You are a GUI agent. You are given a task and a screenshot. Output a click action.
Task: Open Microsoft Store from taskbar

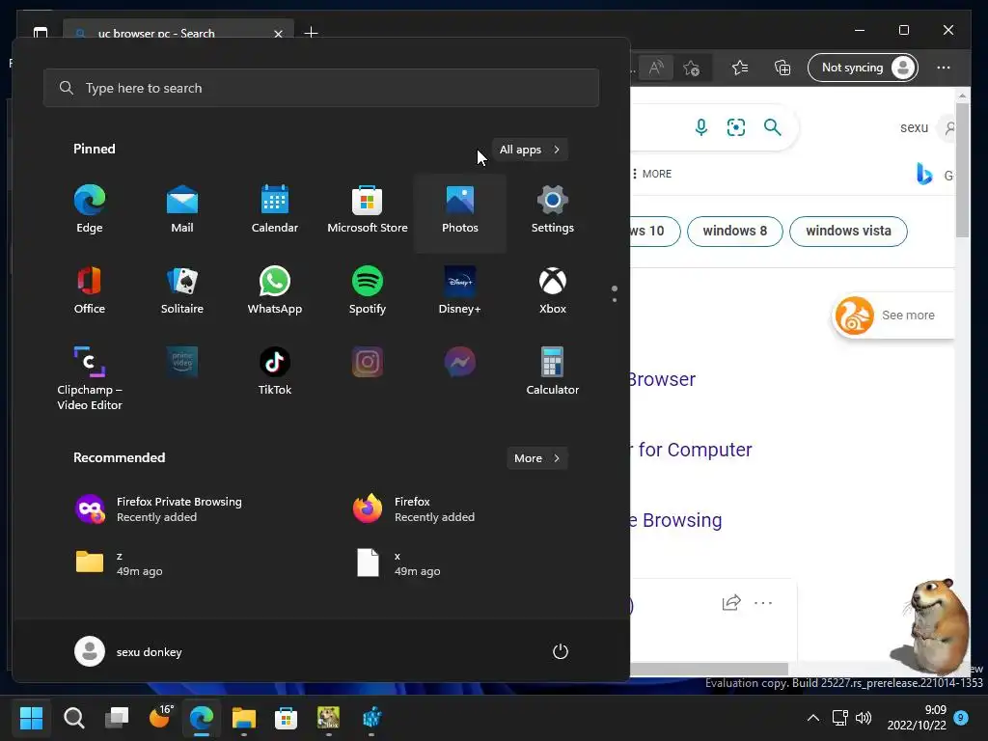tap(286, 718)
